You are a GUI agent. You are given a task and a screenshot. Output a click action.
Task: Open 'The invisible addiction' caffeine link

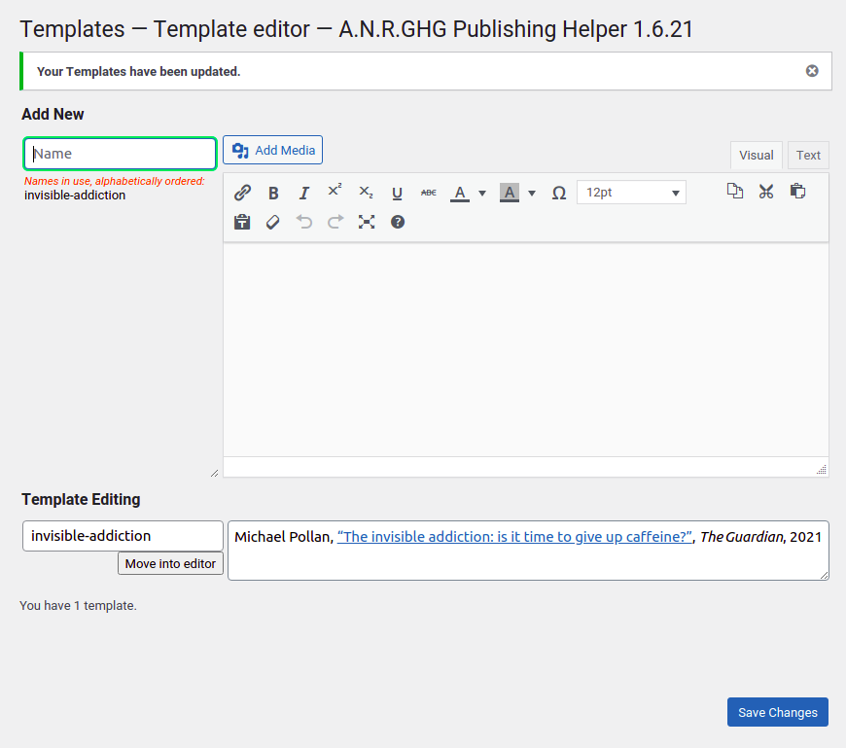pyautogui.click(x=514, y=537)
